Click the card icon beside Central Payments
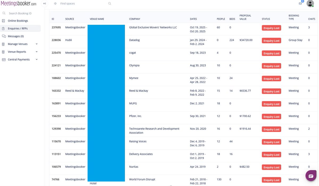The width and height of the screenshot is (319, 186). coord(3,59)
